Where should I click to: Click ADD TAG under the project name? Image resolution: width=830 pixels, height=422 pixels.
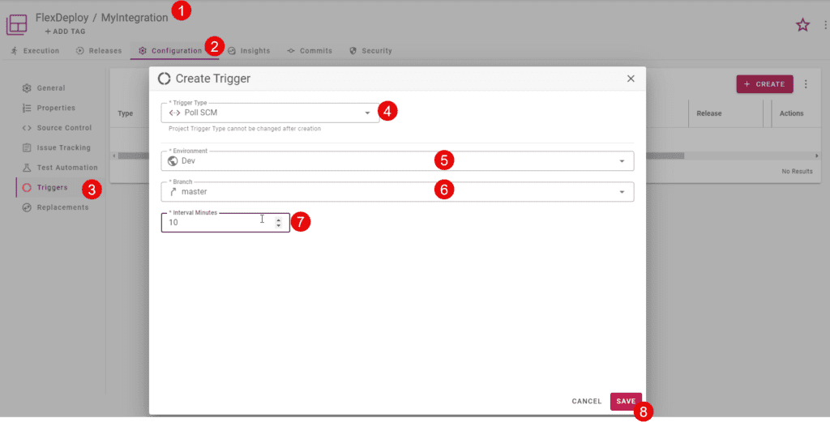point(65,32)
